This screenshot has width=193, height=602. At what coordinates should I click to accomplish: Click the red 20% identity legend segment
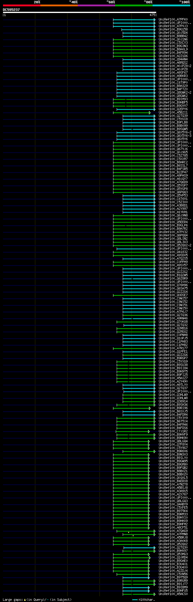[x=22, y=5]
